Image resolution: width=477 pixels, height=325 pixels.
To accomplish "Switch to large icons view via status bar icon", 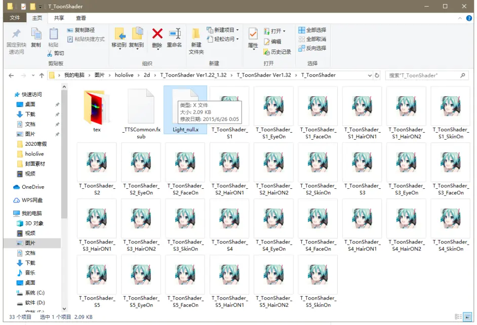I will coord(467,317).
